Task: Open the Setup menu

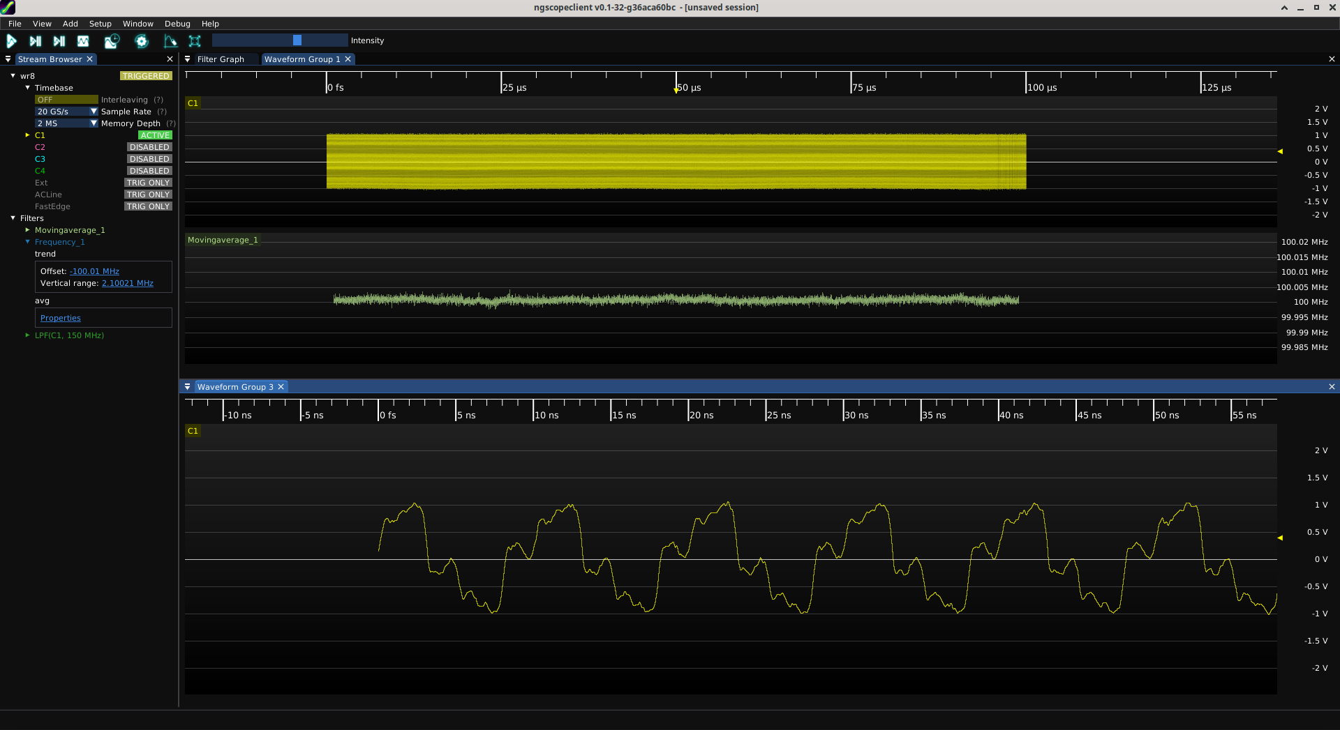Action: point(100,23)
